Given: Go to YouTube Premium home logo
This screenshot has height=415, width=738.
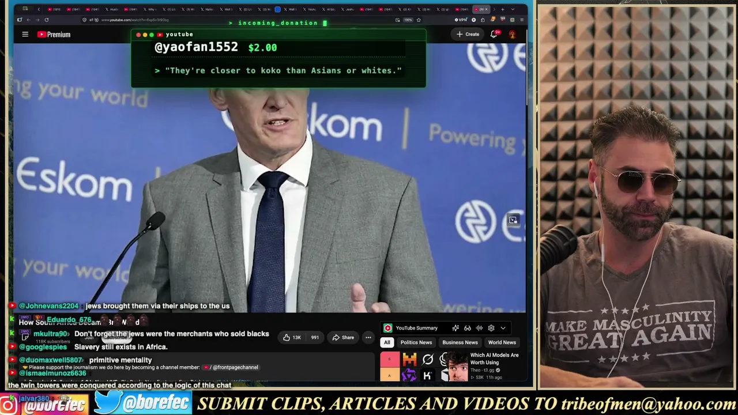Looking at the screenshot, I should [54, 35].
